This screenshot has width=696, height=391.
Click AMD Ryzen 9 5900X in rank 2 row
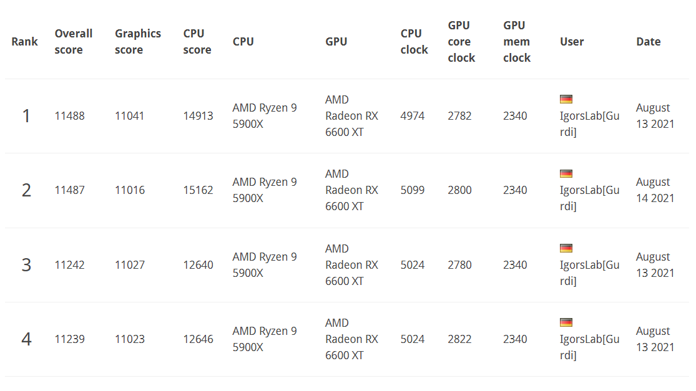coord(265,190)
